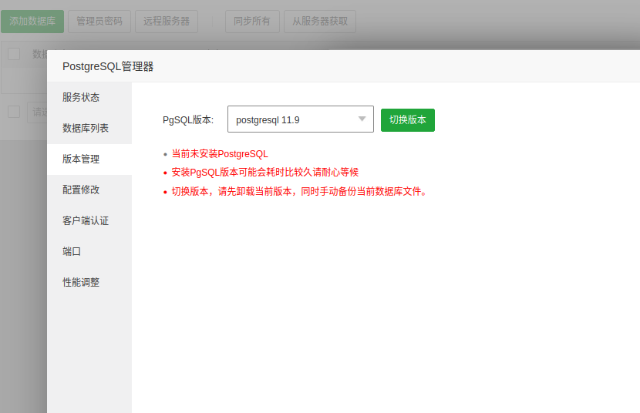Click the green 切换版本 button

408,120
